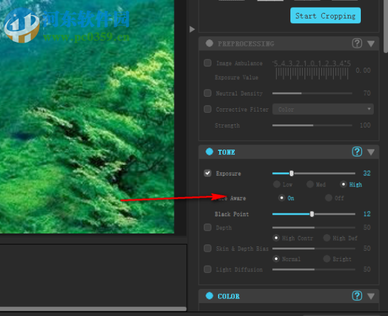Open help for the Tone section
The image size is (388, 316).
[x=357, y=152]
